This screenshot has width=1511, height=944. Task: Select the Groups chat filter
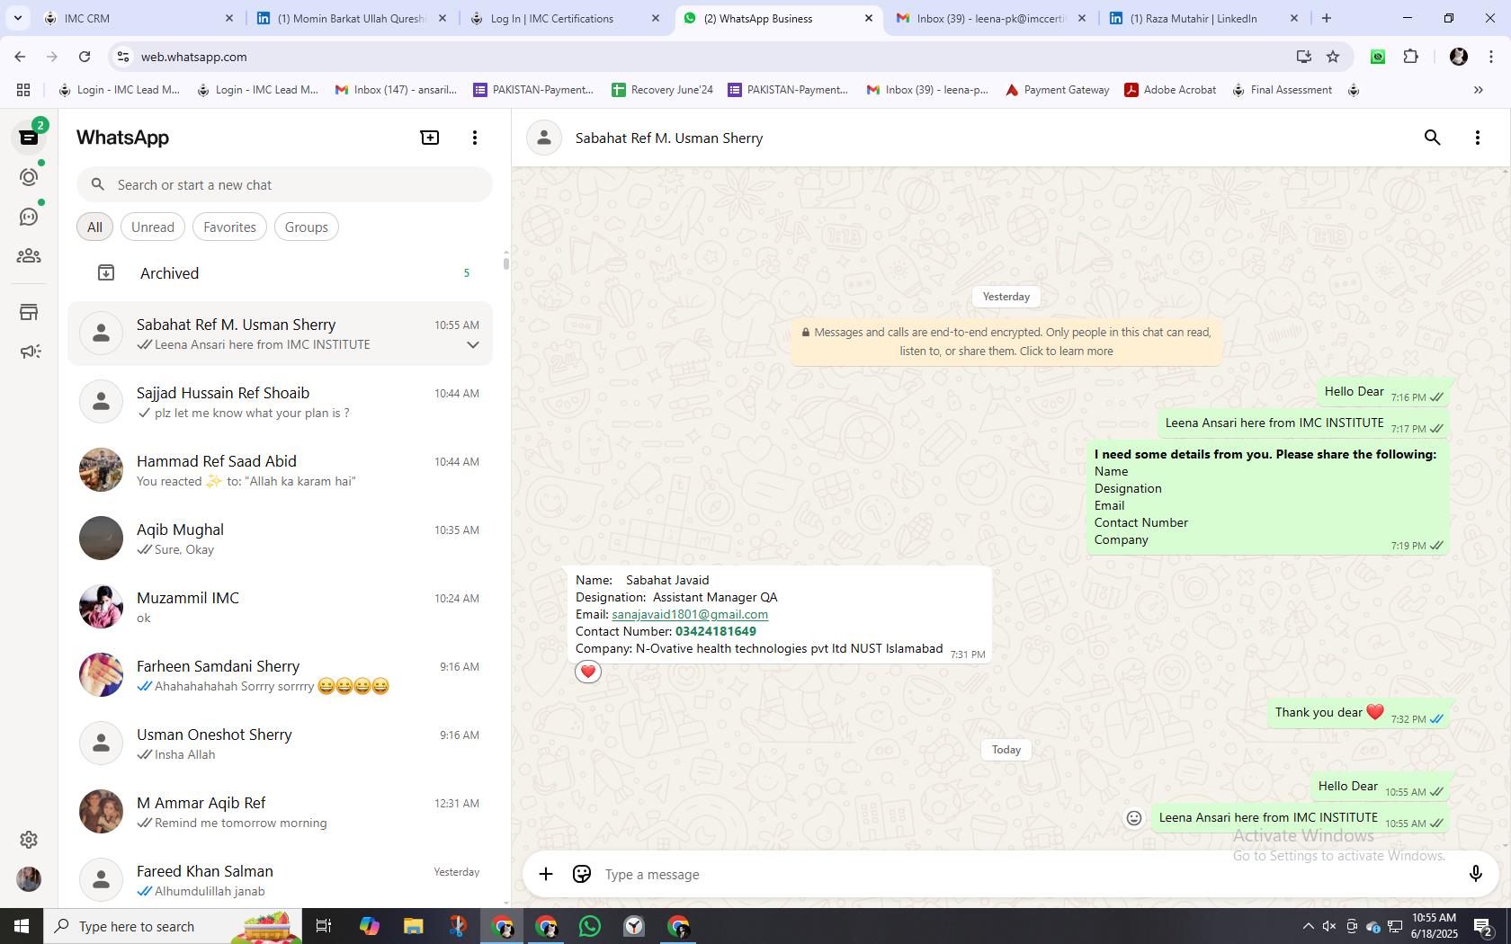306,227
